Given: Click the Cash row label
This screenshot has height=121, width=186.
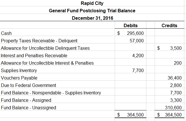Looking at the screenshot, I should click(6, 33).
